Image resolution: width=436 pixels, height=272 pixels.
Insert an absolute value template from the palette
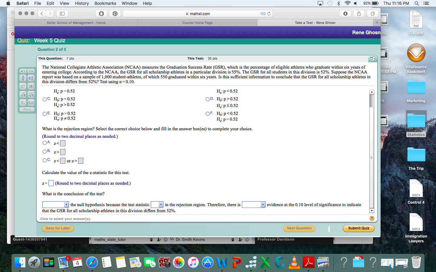(31, 86)
